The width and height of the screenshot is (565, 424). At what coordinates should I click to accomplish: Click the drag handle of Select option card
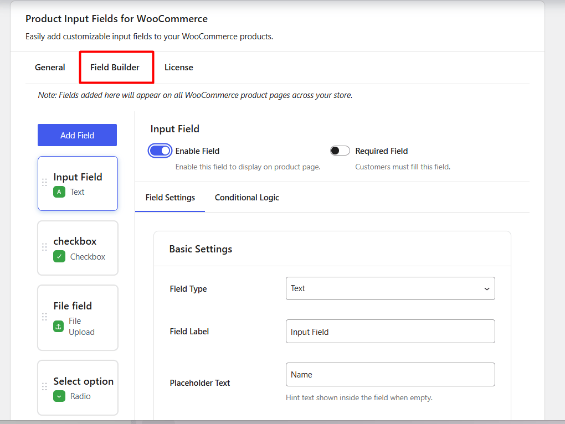coord(44,386)
